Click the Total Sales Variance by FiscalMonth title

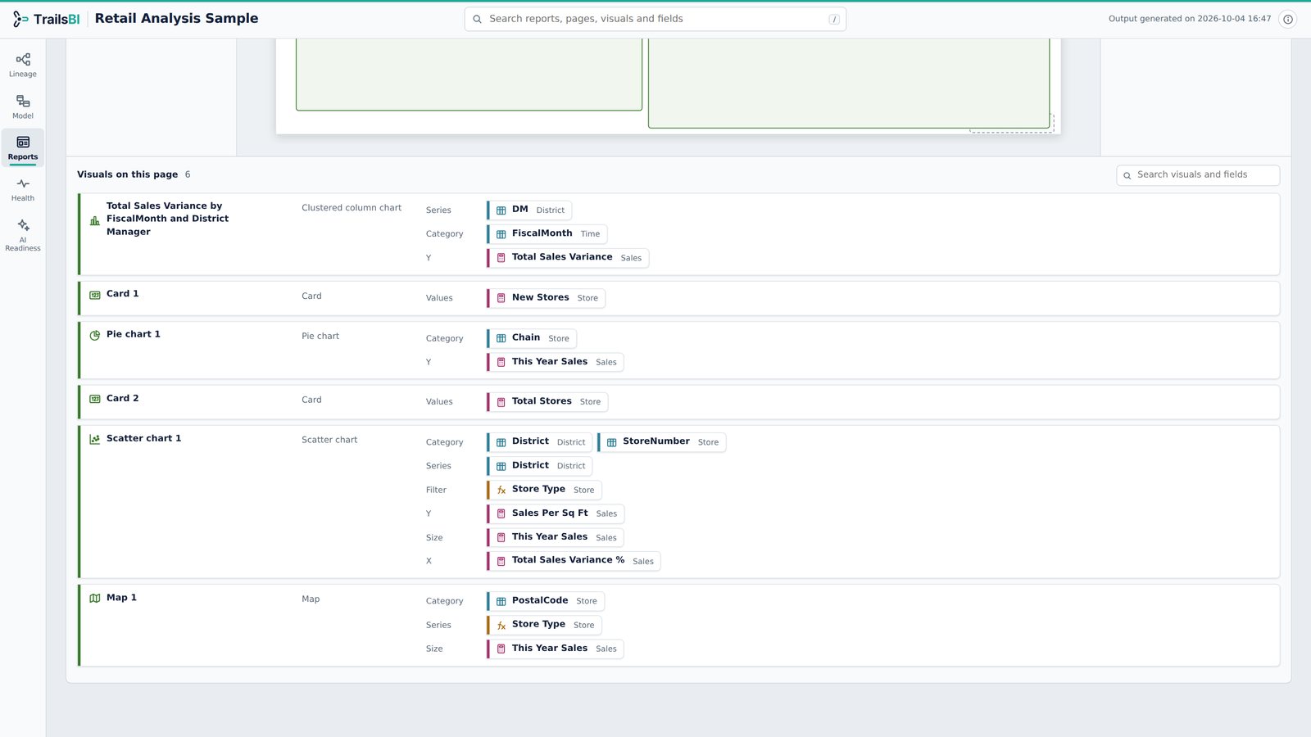167,219
